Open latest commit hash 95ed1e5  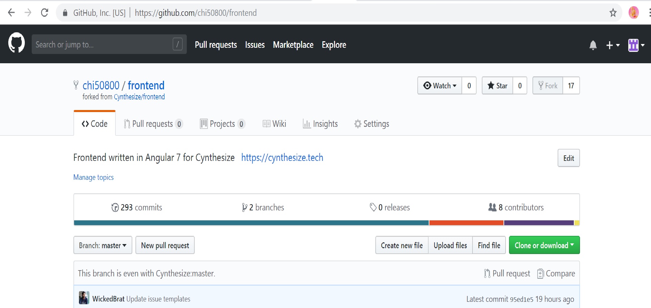521,299
